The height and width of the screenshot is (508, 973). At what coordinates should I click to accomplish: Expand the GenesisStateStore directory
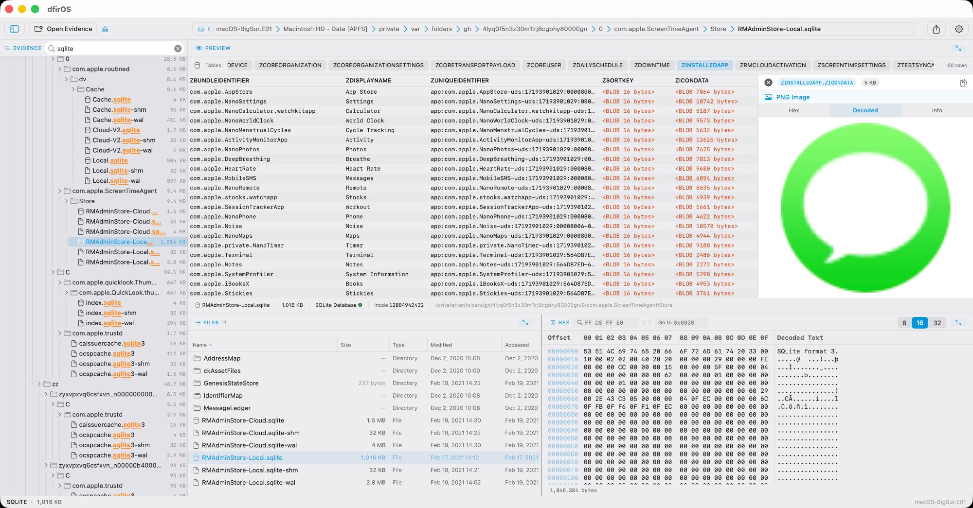click(231, 383)
